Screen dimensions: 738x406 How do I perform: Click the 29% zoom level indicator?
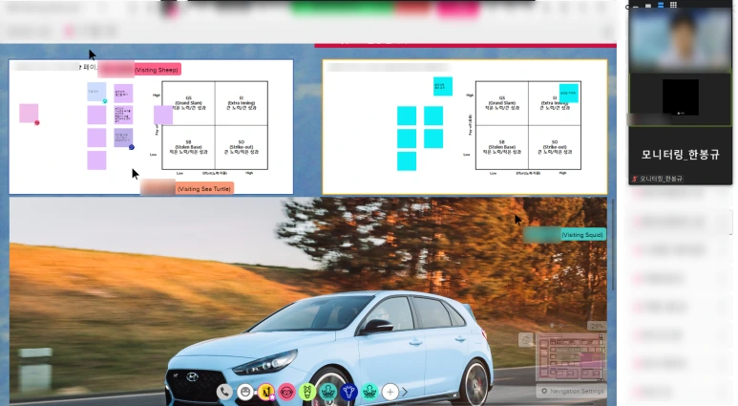pyautogui.click(x=597, y=326)
